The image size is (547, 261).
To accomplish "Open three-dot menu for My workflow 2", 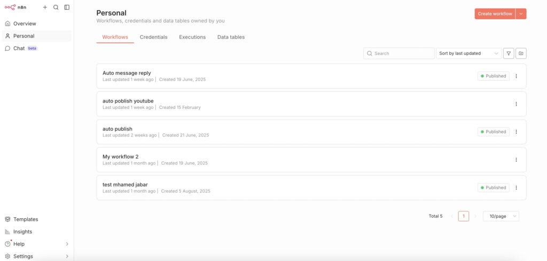I will 516,160.
